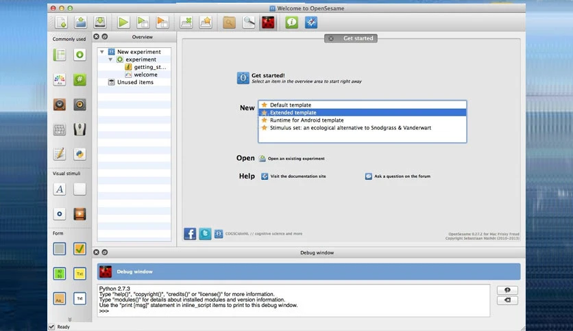Choose Stimulus set ecological alternative template
The height and width of the screenshot is (331, 573).
pyautogui.click(x=362, y=128)
